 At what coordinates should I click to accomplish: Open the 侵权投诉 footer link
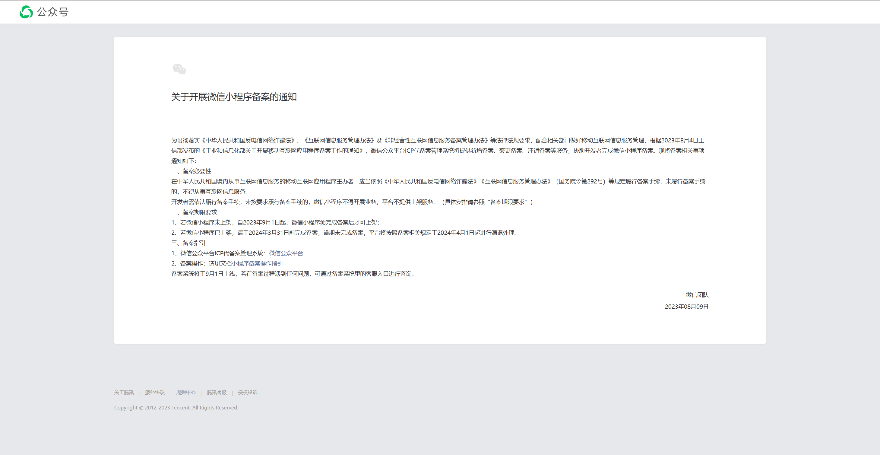pyautogui.click(x=247, y=393)
